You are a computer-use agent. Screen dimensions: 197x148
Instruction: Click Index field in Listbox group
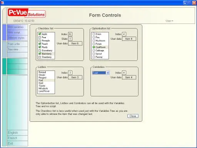70,73
